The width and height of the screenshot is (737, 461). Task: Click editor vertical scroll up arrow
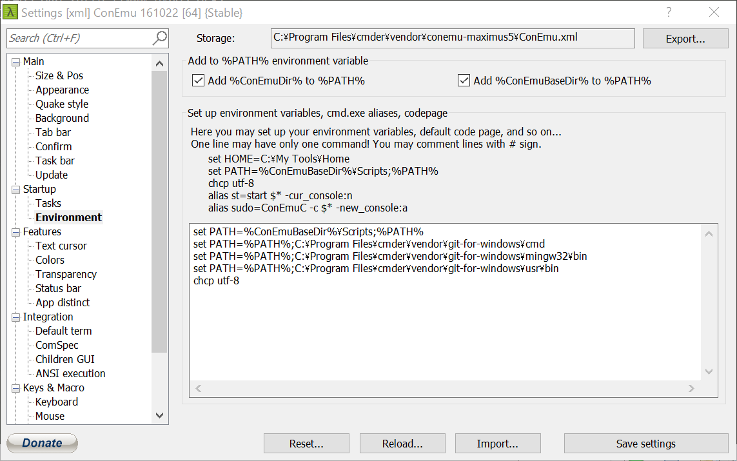(x=709, y=233)
